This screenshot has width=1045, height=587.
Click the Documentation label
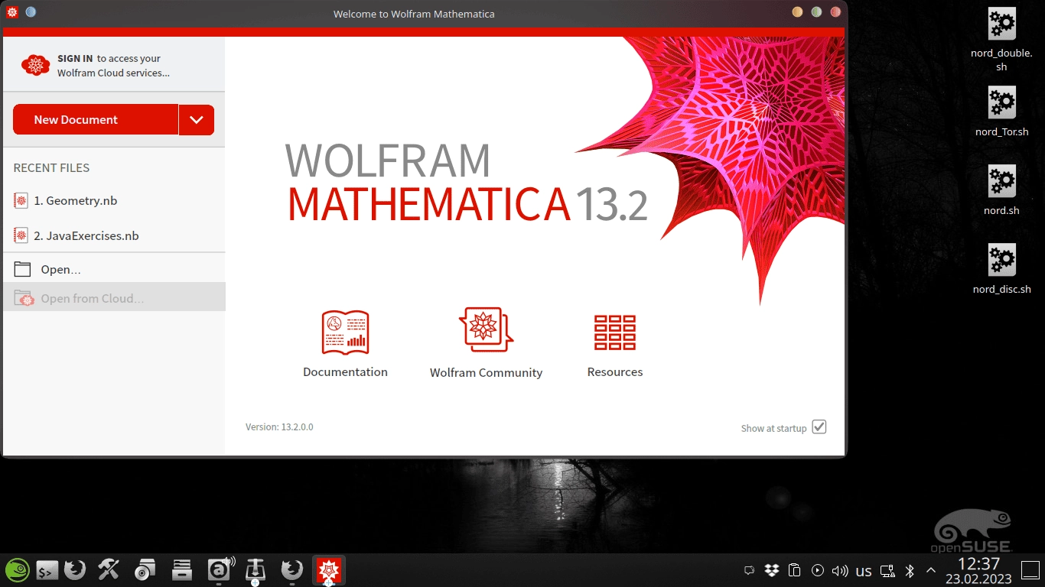click(x=345, y=372)
